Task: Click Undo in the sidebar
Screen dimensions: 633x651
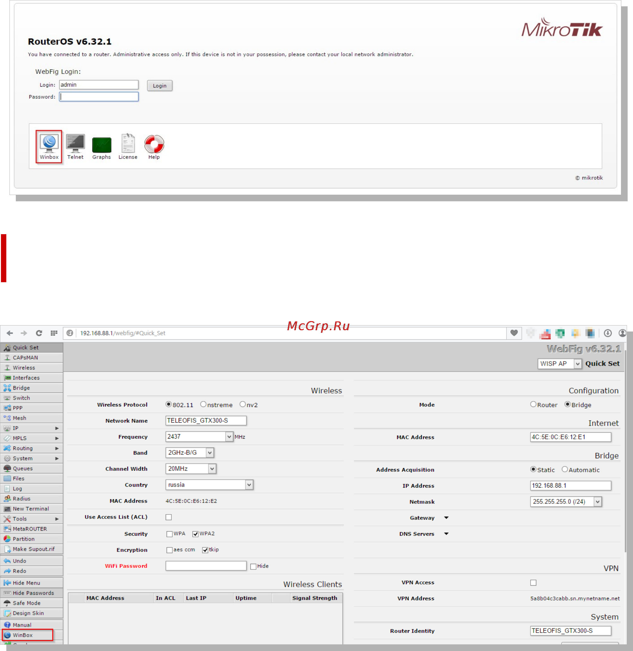Action: (x=32, y=561)
